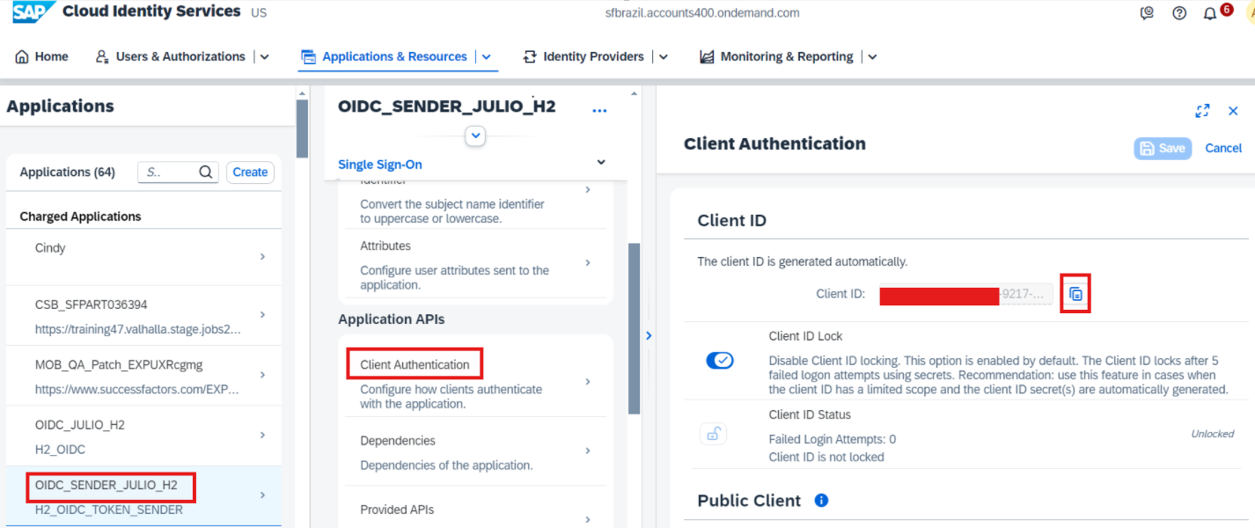This screenshot has width=1255, height=528.
Task: Copy the Client ID to clipboard
Action: click(1075, 294)
